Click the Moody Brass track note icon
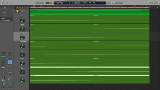Image resolution: width=160 pixels, height=90 pixels. pyautogui.click(x=22, y=38)
